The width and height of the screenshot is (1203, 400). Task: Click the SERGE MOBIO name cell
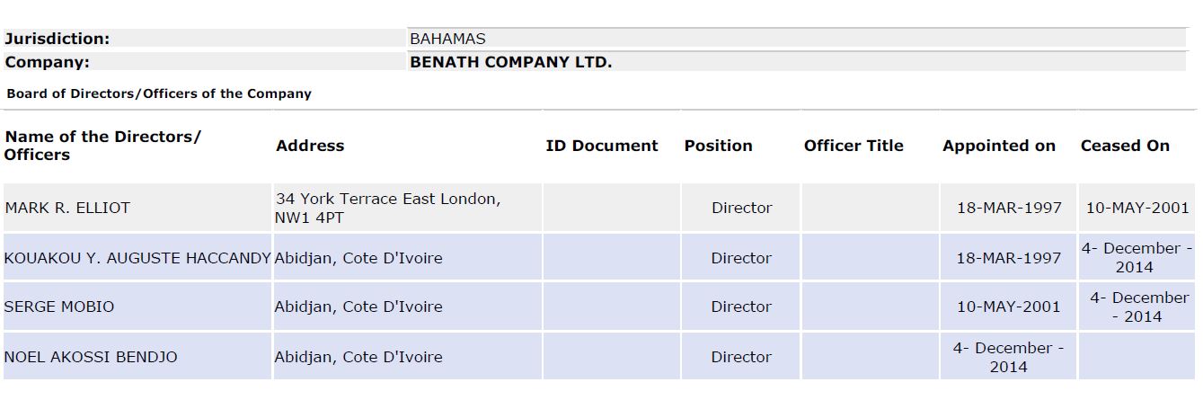59,307
